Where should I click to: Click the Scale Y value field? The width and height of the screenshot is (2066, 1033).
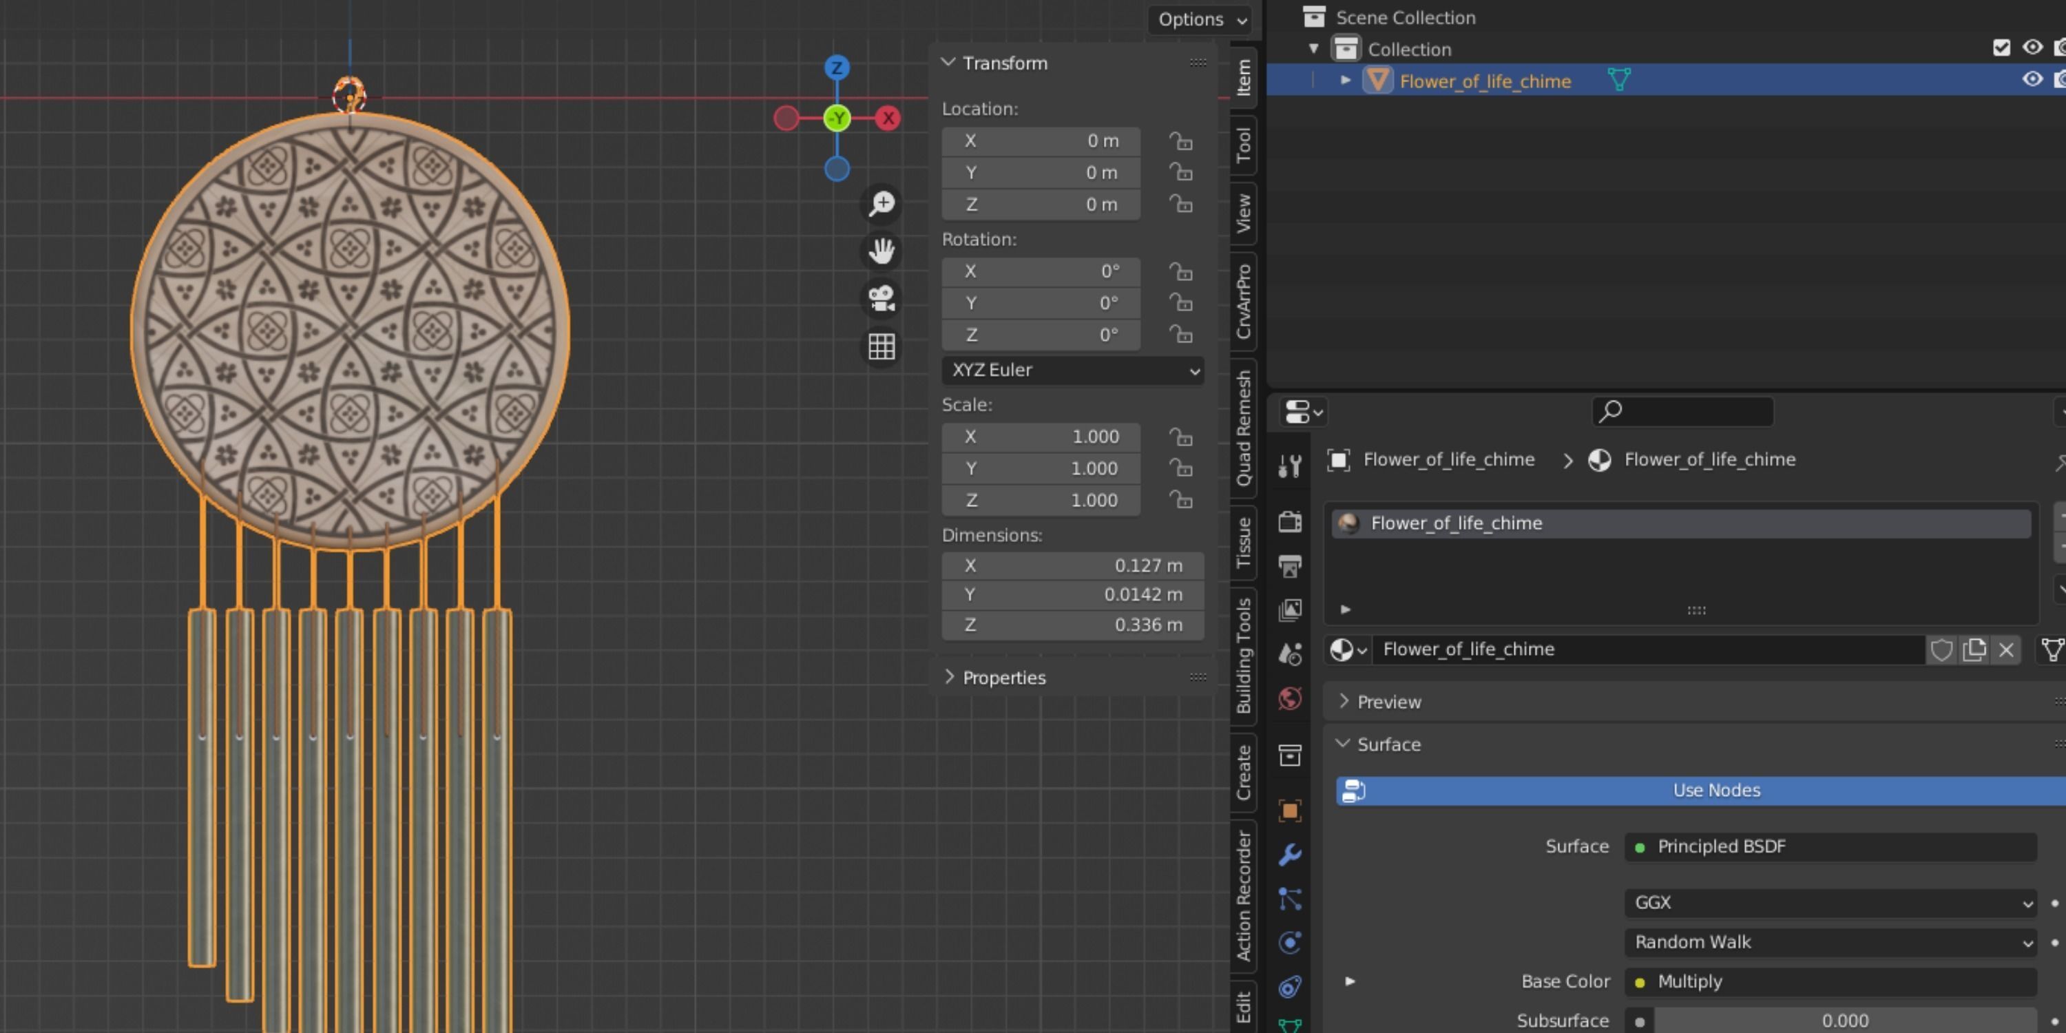point(1040,468)
